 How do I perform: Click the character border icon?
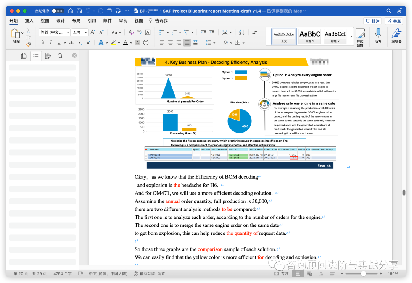tap(148, 32)
